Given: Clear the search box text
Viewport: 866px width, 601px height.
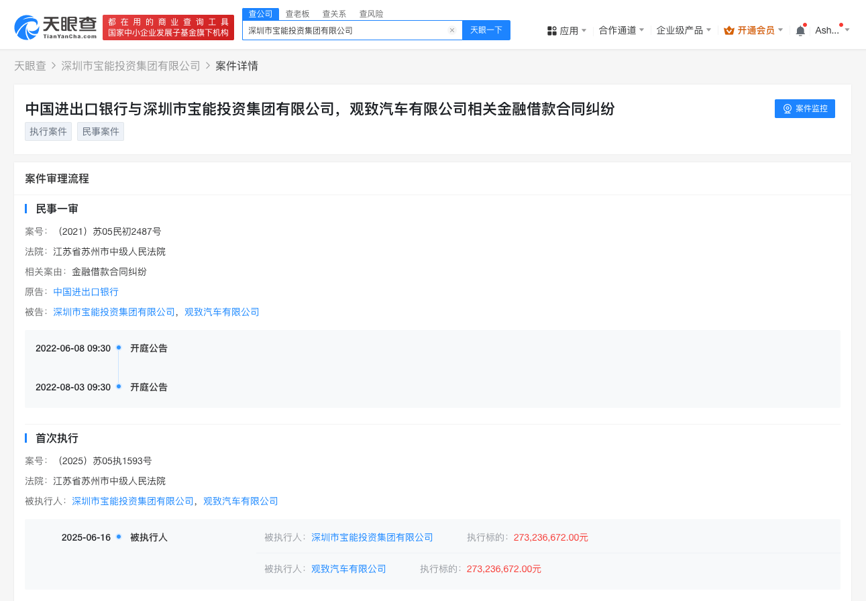Looking at the screenshot, I should (451, 30).
